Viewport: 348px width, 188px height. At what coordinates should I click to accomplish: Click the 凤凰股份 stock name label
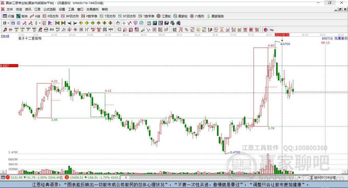pyautogui.click(x=341, y=39)
